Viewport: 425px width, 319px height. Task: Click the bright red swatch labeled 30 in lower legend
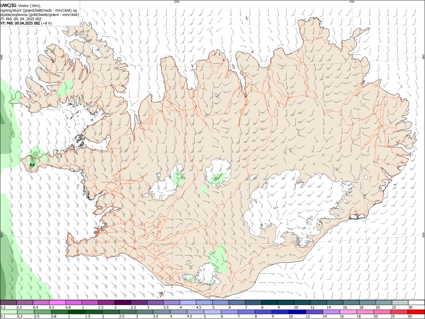416,312
